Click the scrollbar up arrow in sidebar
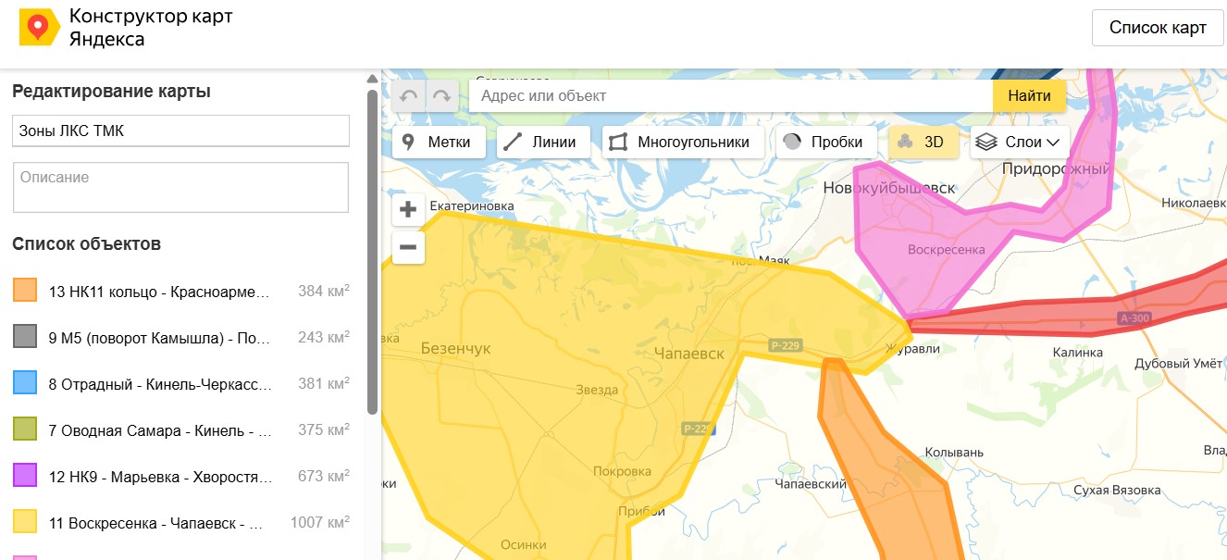Image resolution: width=1227 pixels, height=560 pixels. tap(372, 79)
